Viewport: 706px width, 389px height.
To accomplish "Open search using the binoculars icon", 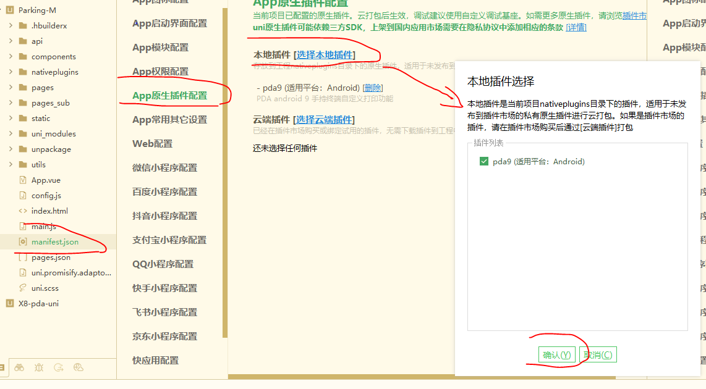I will [x=19, y=367].
